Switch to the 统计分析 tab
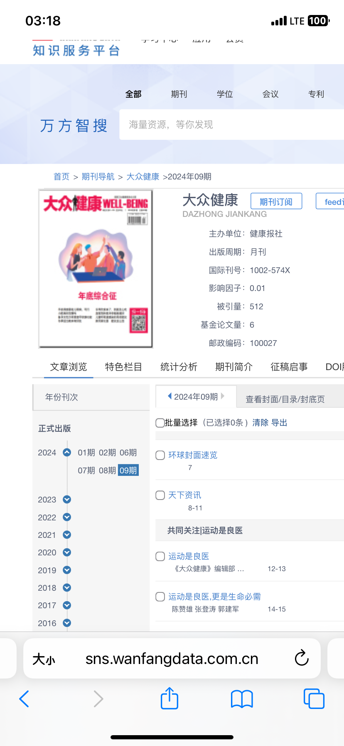Viewport: 344px width, 746px height. pos(179,367)
